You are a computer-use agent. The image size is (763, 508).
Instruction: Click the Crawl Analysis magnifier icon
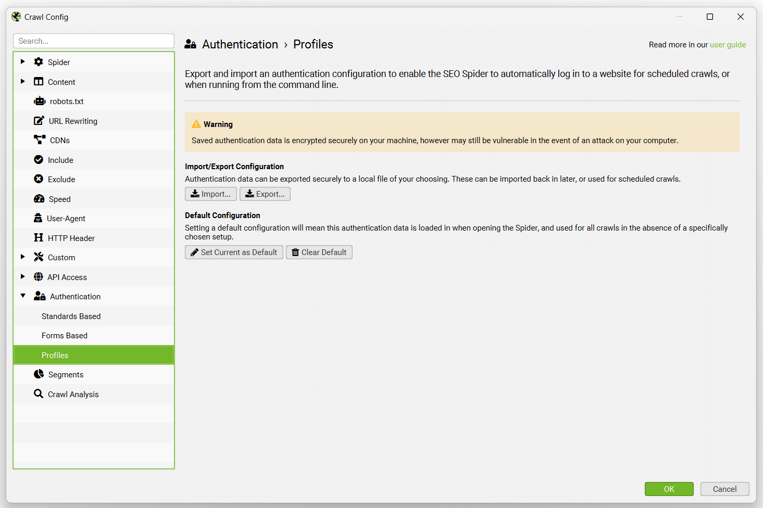click(x=39, y=393)
